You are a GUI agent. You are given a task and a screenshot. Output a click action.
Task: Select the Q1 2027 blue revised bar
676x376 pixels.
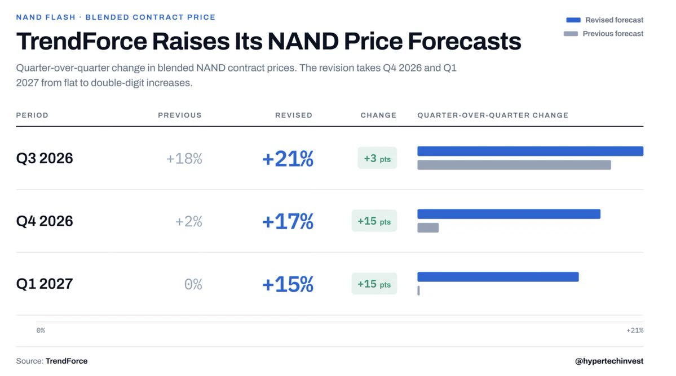tap(498, 276)
